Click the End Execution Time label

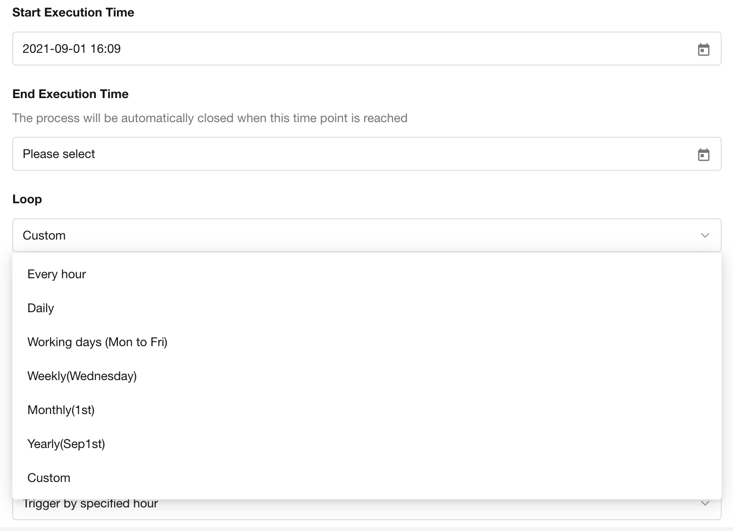click(x=70, y=94)
